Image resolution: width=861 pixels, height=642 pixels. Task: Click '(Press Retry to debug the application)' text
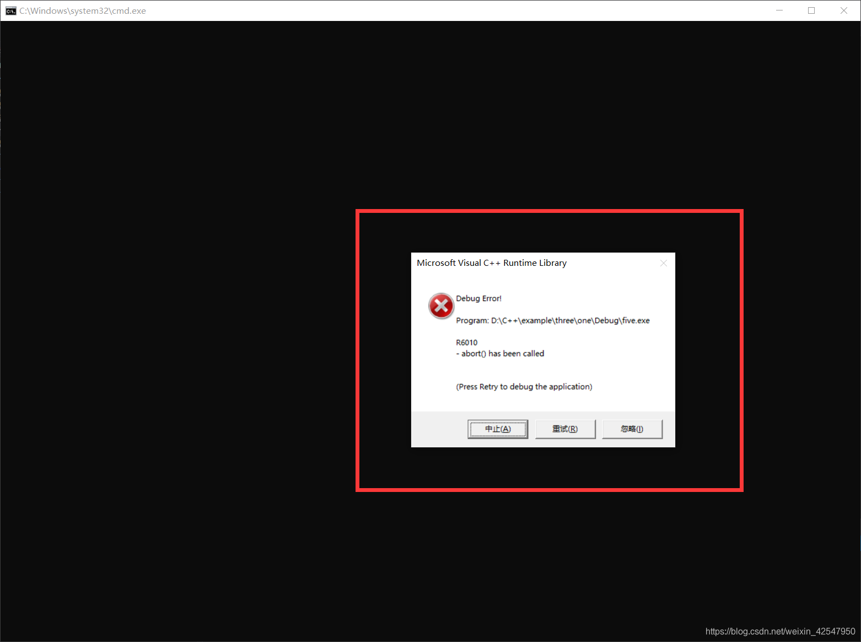pyautogui.click(x=524, y=387)
